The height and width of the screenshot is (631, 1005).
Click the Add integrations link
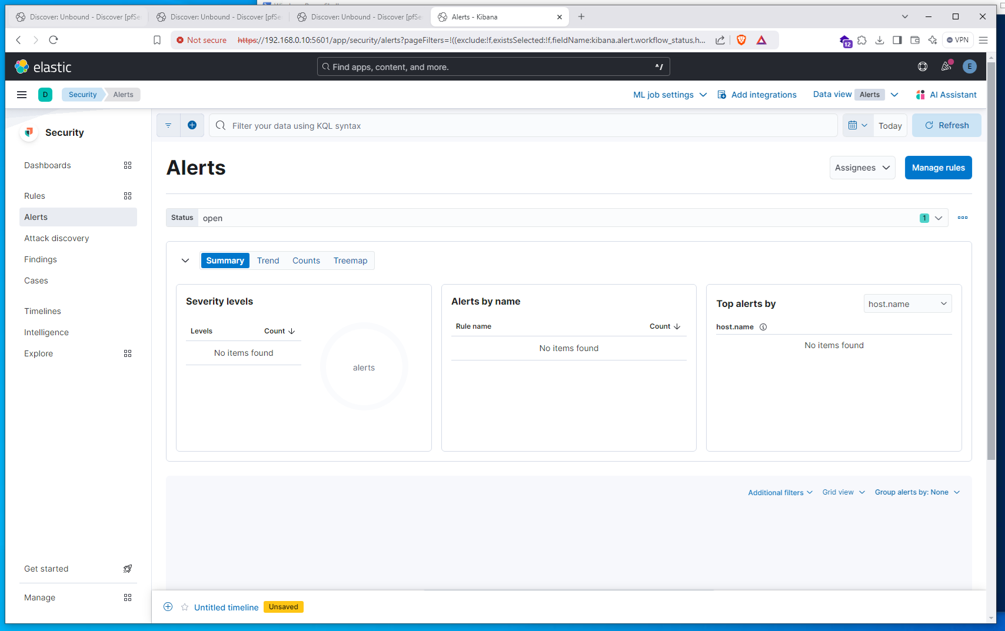pos(757,95)
